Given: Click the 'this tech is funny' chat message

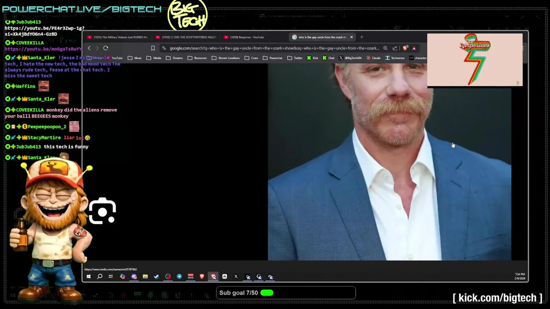Looking at the screenshot, I should 66,147.
